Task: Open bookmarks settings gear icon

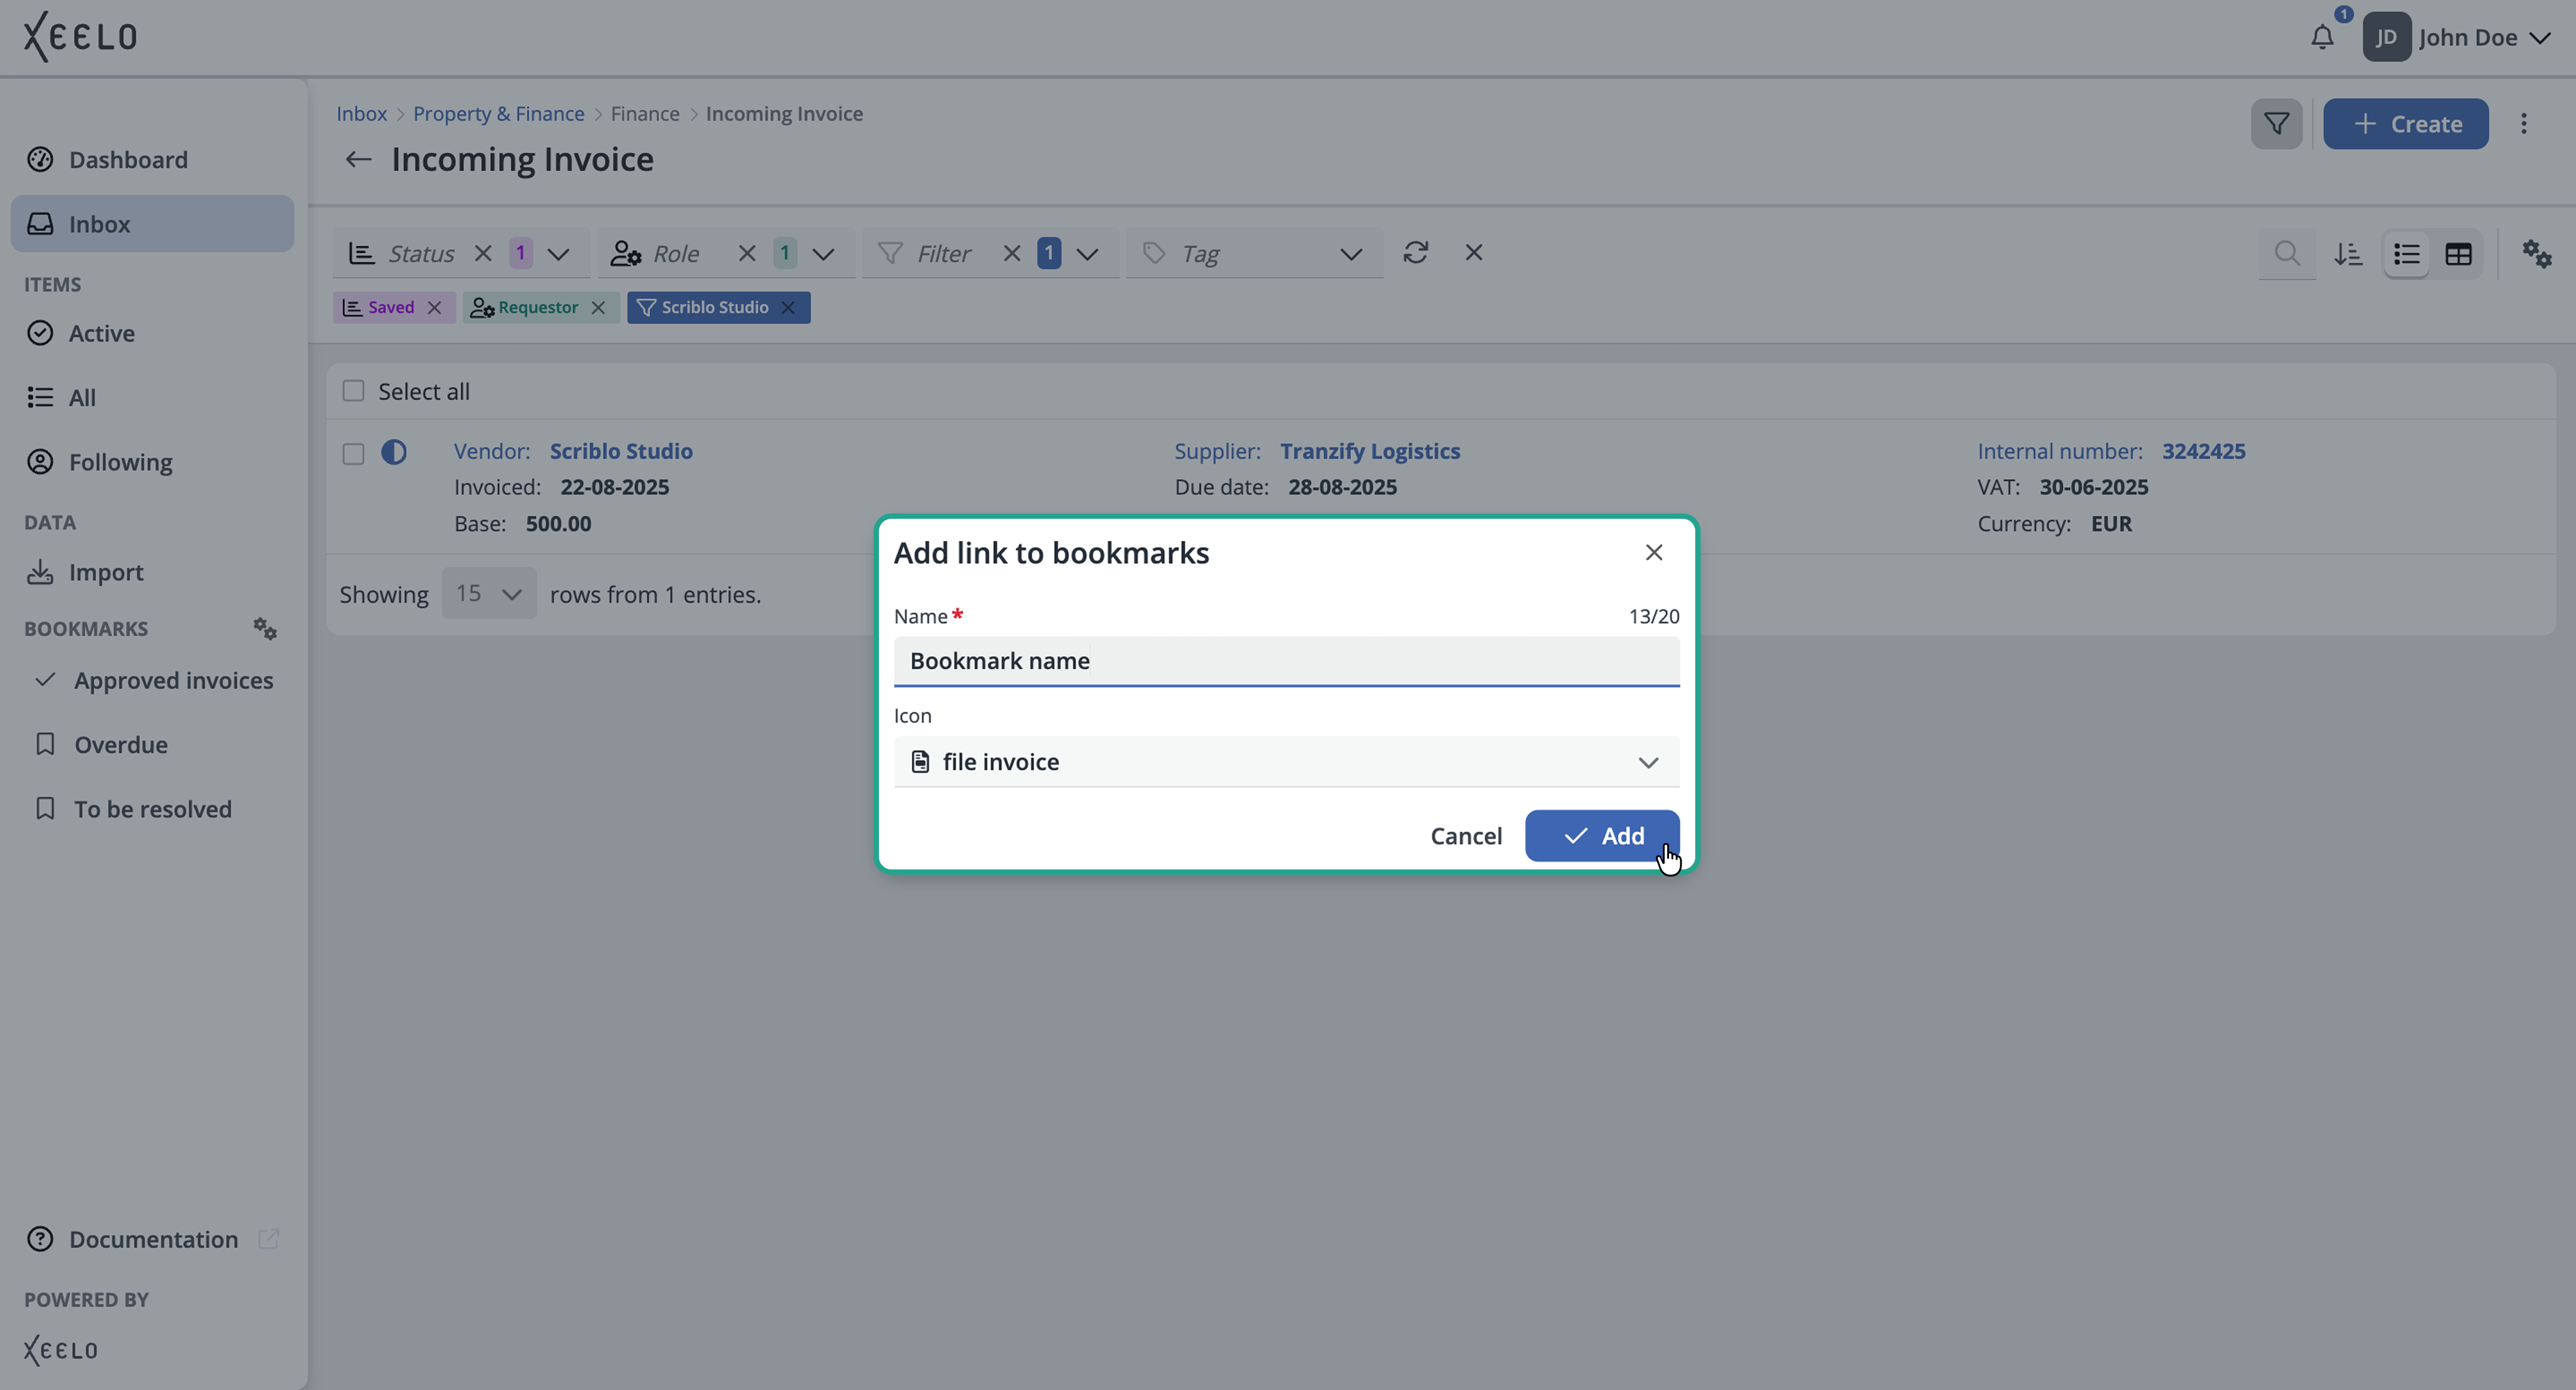Action: [x=265, y=629]
